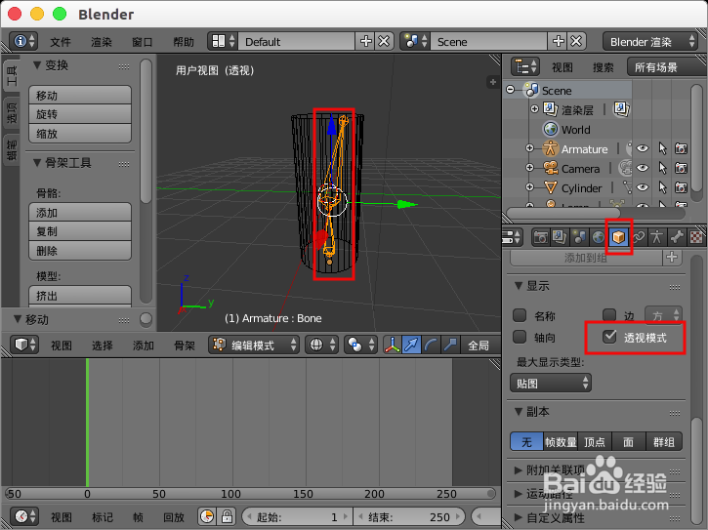Open the Scene properties tab
708x530 pixels.
pyautogui.click(x=579, y=236)
